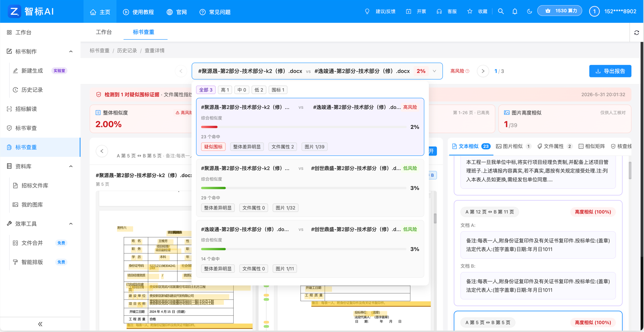Go to next comparison pair arrow
The image size is (644, 332).
483,71
